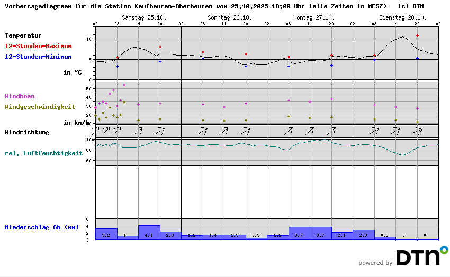Click the 12-Stunden-Minimum legend label
The image size is (450, 277).
pos(38,57)
